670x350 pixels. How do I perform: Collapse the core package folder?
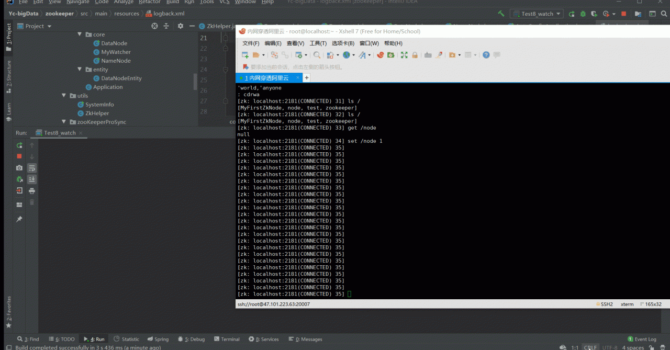pyautogui.click(x=80, y=35)
